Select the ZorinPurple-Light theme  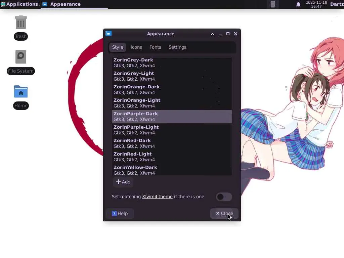coord(172,130)
